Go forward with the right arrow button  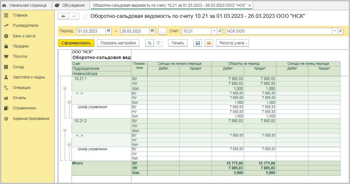(74, 16)
